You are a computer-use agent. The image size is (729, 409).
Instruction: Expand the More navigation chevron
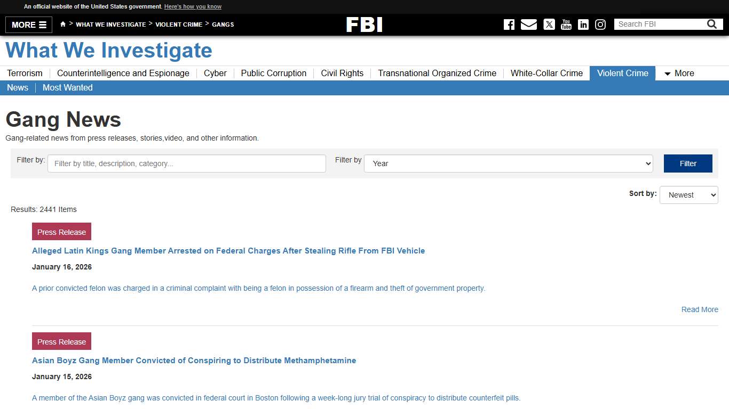pyautogui.click(x=678, y=73)
